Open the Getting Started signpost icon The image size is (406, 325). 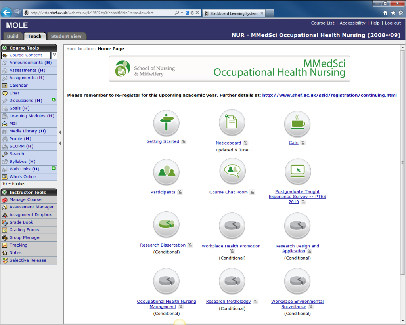click(166, 122)
